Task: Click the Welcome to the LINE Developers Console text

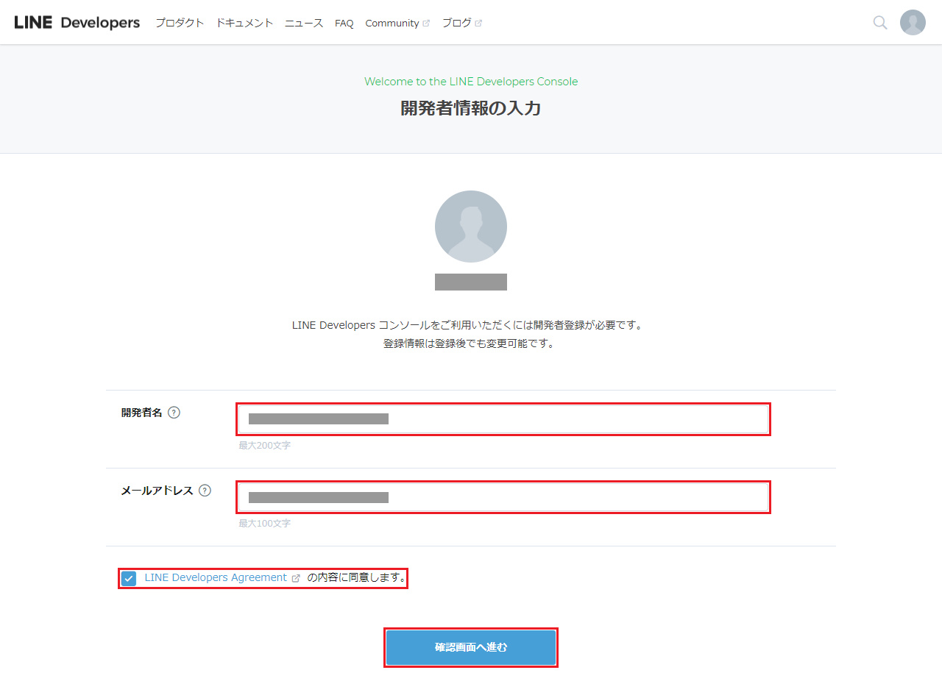Action: point(471,82)
